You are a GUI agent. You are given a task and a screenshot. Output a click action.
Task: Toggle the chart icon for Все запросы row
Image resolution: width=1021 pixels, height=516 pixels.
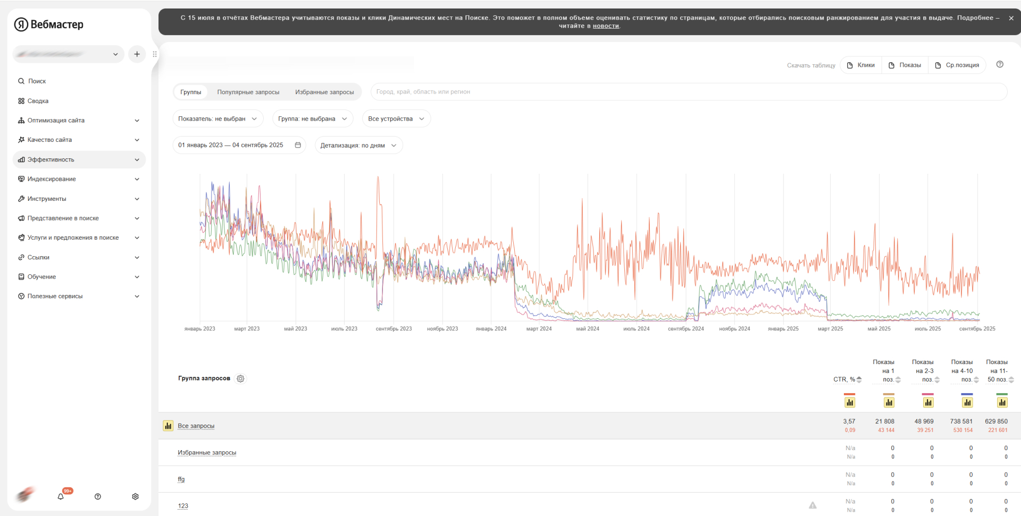168,426
